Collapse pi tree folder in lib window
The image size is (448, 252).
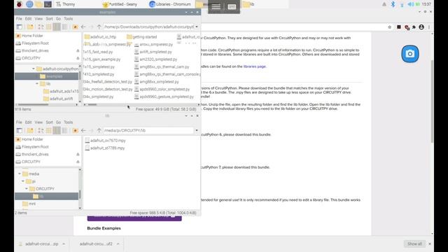23,181
